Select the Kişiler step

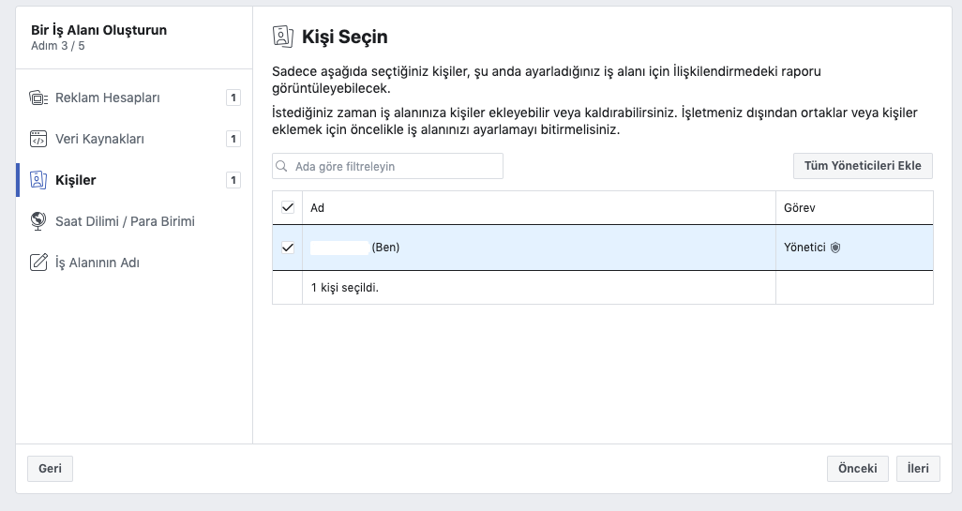point(134,180)
